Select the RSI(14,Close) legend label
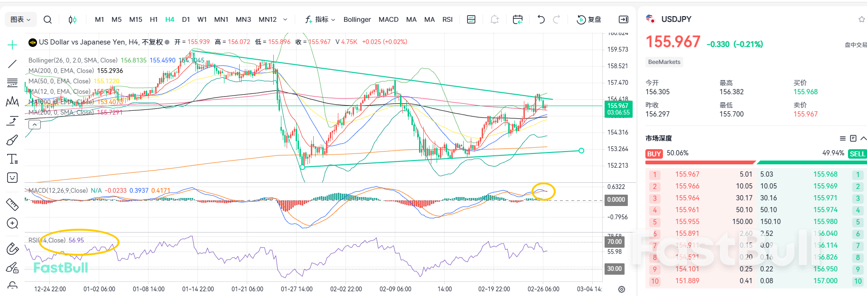Screen dimensions: 867x296 pyautogui.click(x=47, y=240)
